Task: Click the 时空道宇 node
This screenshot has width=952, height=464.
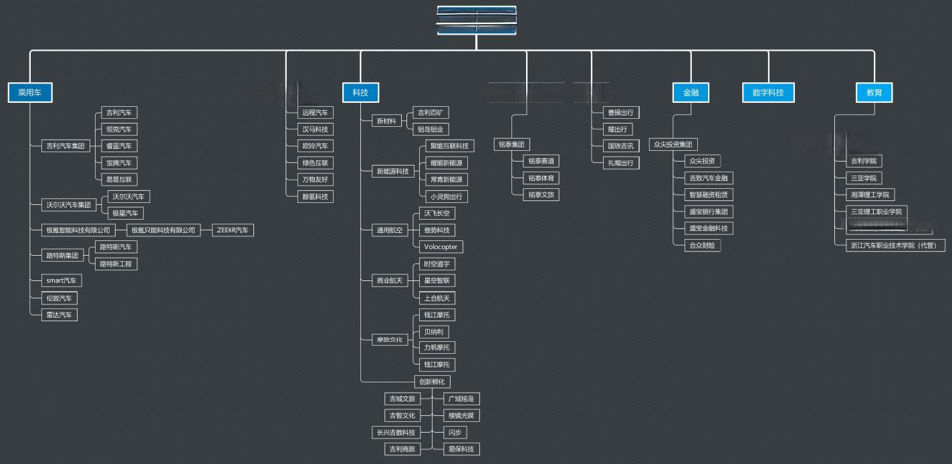Action: point(437,264)
